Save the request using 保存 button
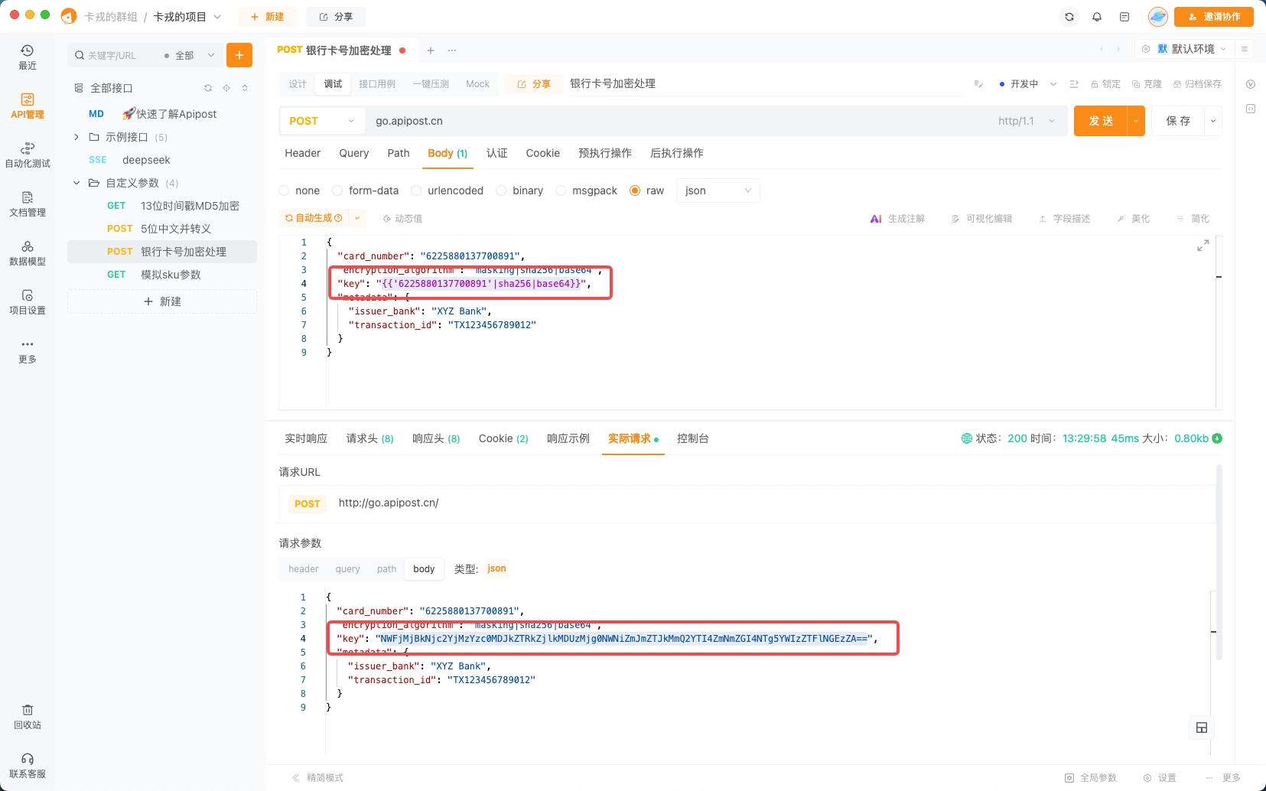Screen dimensions: 1266x791 (x=1178, y=121)
